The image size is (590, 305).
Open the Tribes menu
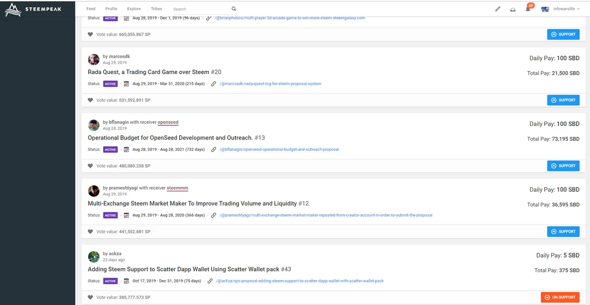point(156,9)
